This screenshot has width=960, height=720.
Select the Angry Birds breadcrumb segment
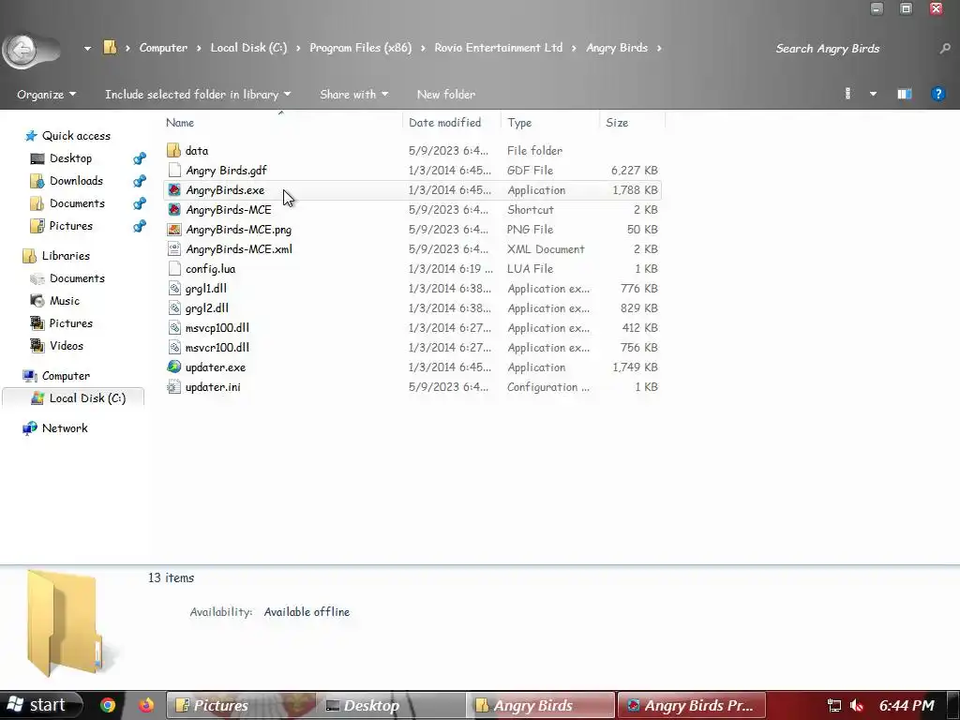[x=617, y=48]
